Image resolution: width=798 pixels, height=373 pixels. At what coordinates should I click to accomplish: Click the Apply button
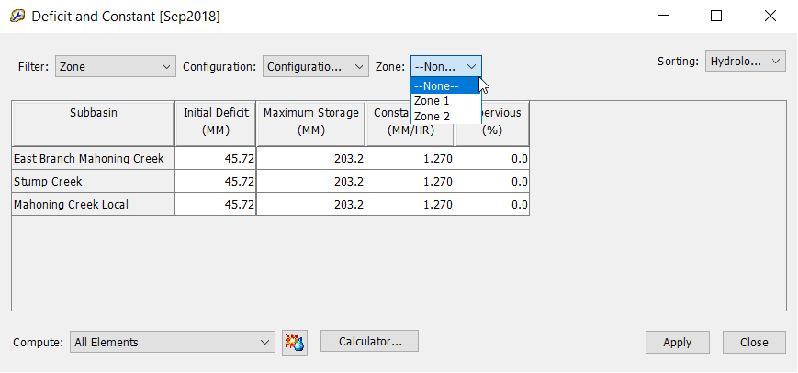tap(678, 343)
